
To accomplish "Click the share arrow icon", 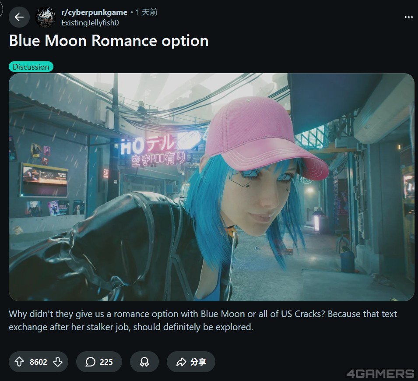I will pos(181,362).
